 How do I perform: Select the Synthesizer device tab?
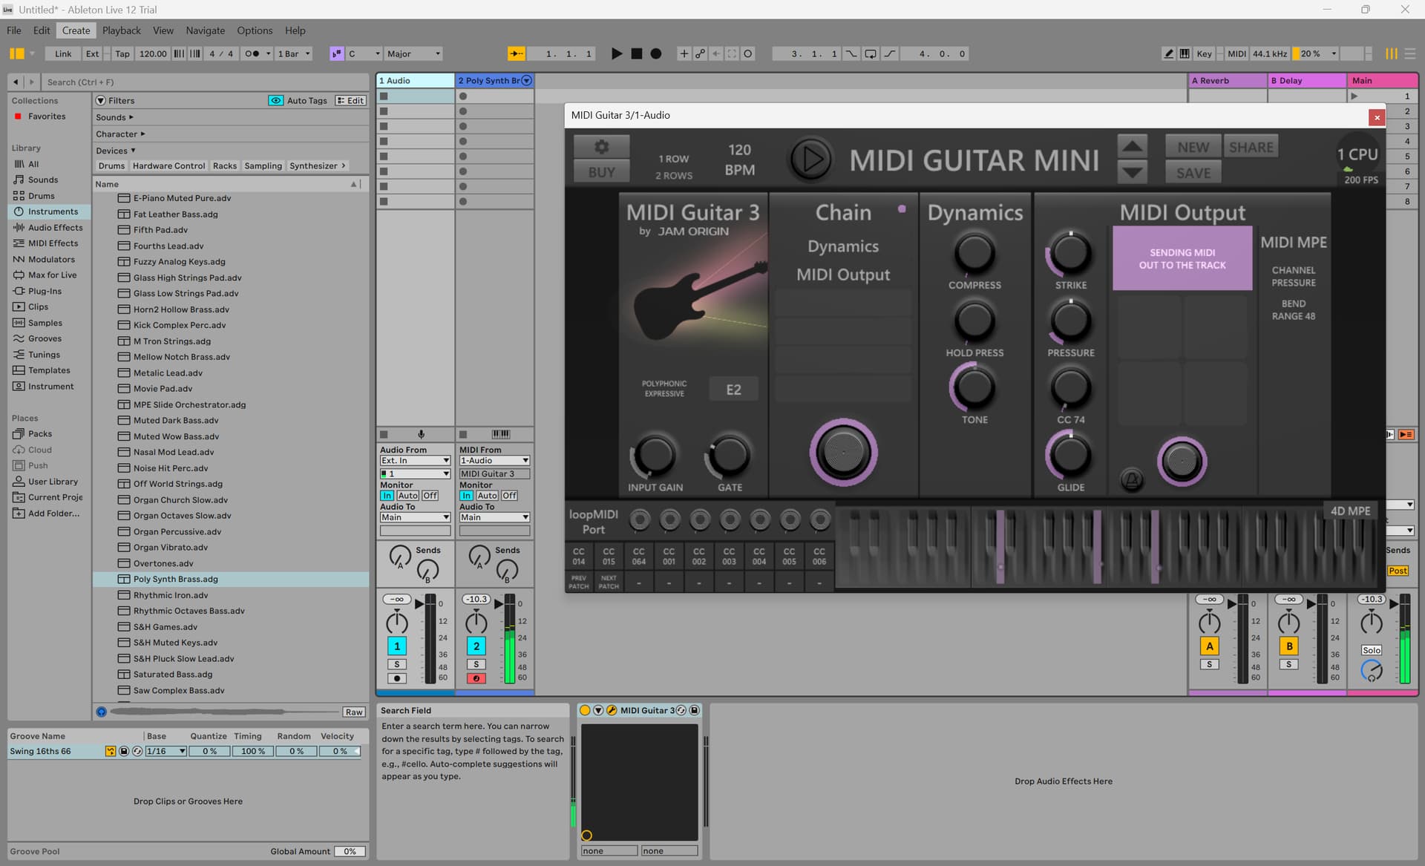(x=313, y=166)
